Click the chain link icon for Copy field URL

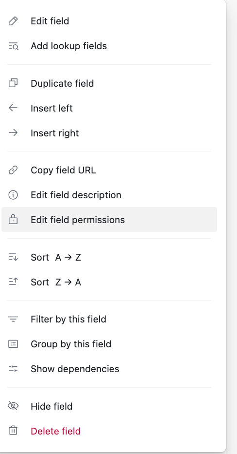coord(13,170)
